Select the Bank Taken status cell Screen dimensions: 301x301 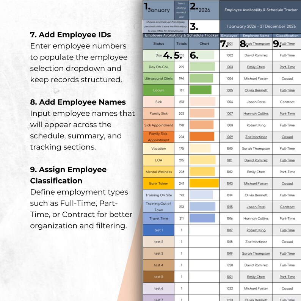tap(158, 183)
